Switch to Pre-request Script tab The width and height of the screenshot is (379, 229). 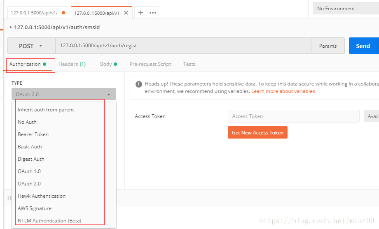150,64
